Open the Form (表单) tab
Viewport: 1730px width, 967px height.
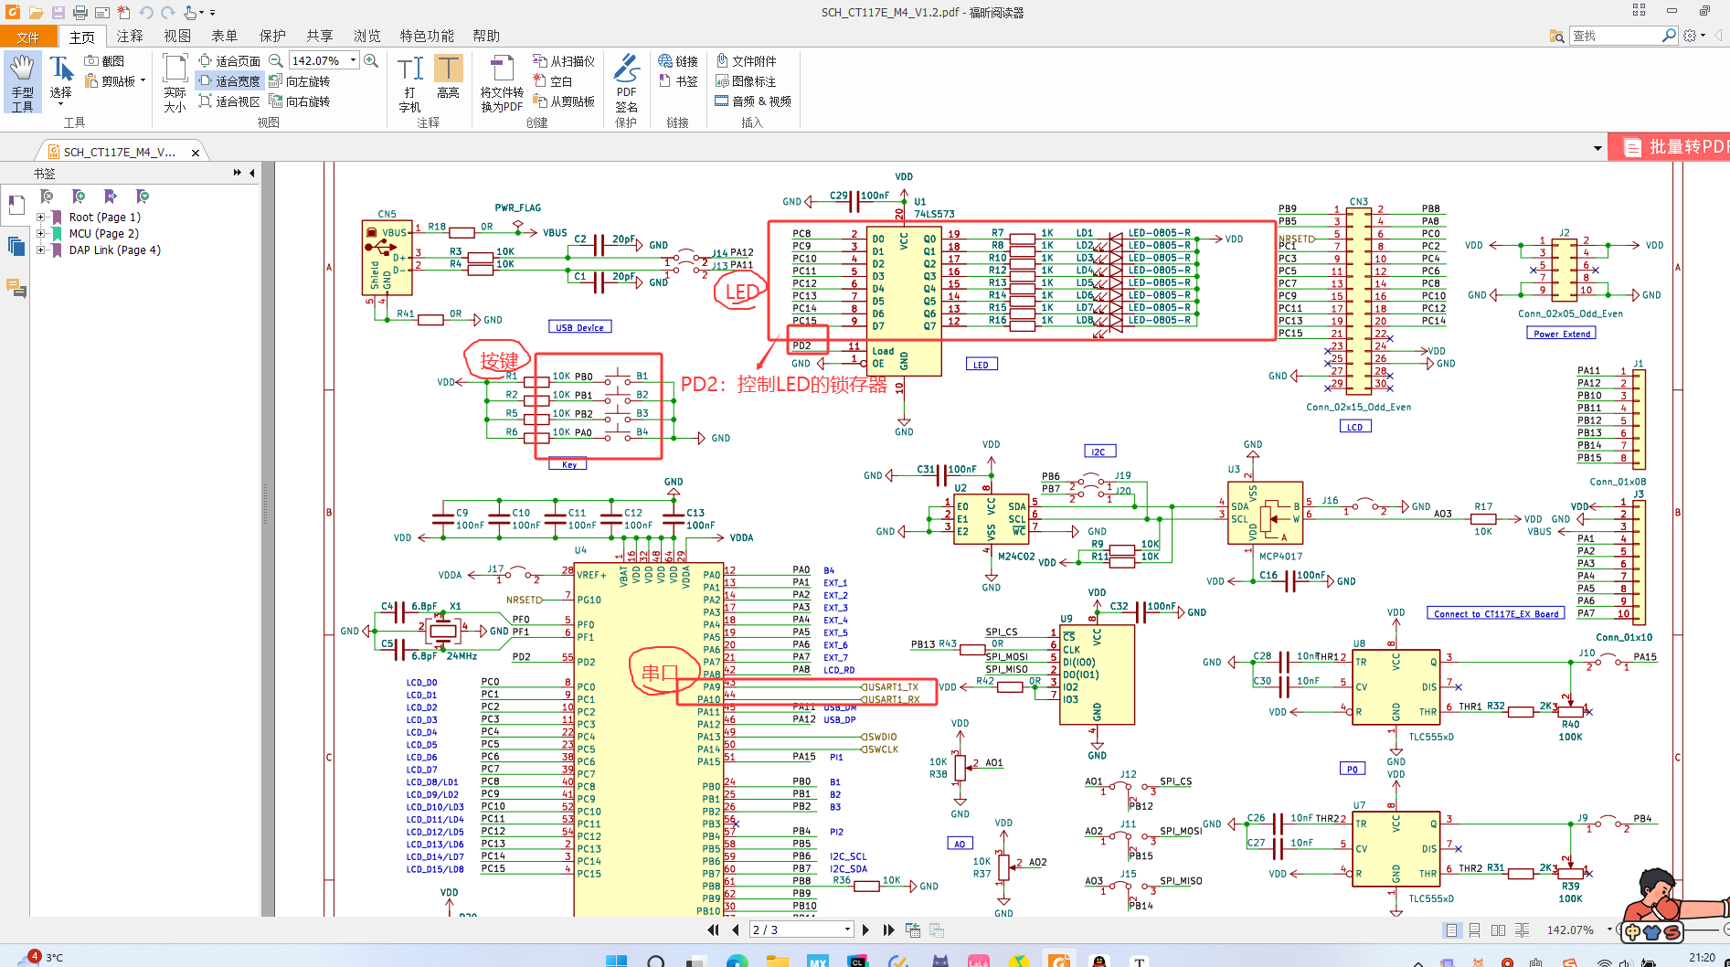225,37
